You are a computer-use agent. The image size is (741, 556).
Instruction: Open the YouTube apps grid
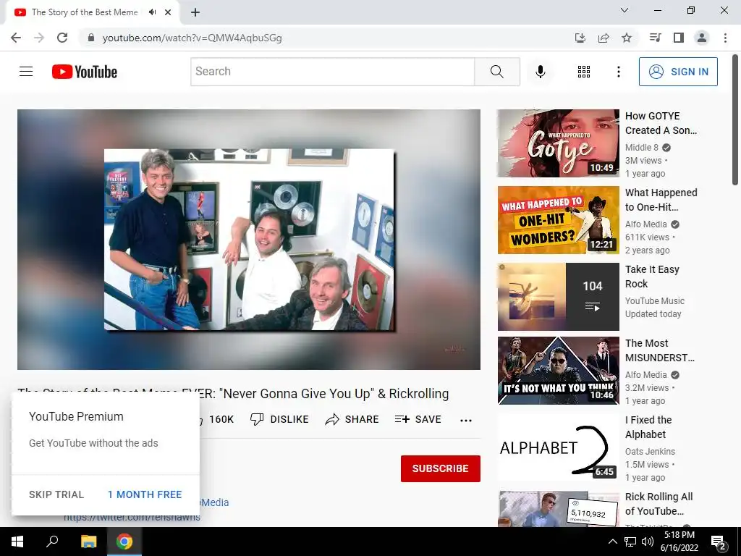tap(584, 72)
